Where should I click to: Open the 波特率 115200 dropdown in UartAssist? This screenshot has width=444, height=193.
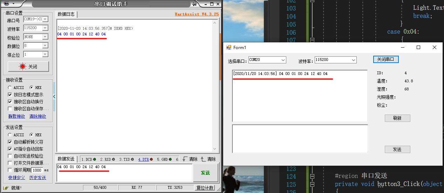[45, 28]
